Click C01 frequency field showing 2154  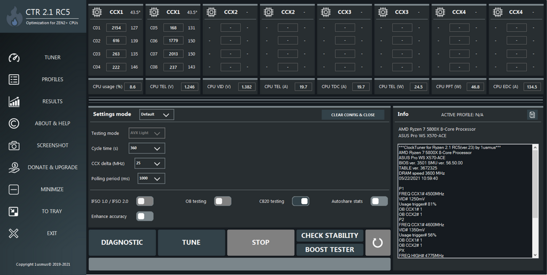pos(116,28)
